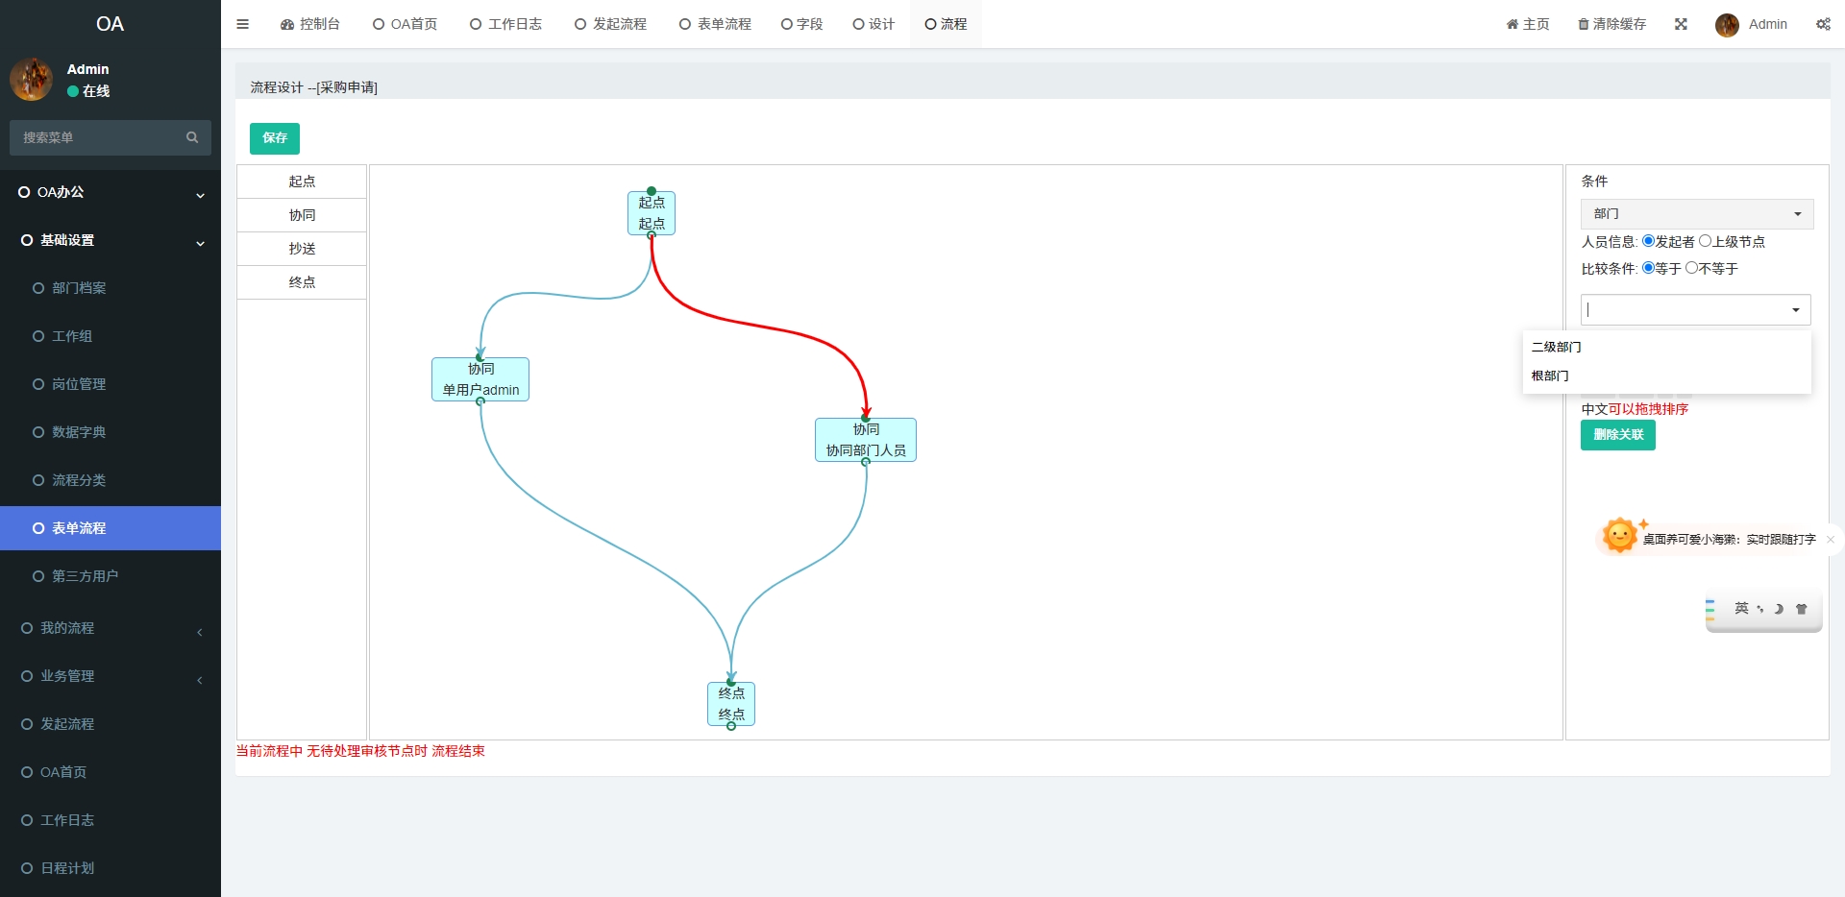Click the 清除缓存 trash icon
Screen dimensions: 1845x897
(x=1583, y=24)
